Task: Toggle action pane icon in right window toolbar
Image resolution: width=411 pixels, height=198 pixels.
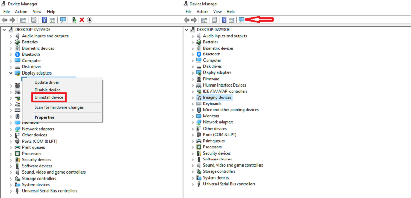Action: [232, 20]
